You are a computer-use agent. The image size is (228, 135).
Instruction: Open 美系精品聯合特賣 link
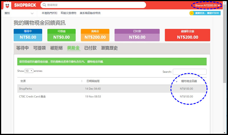pos(90,13)
